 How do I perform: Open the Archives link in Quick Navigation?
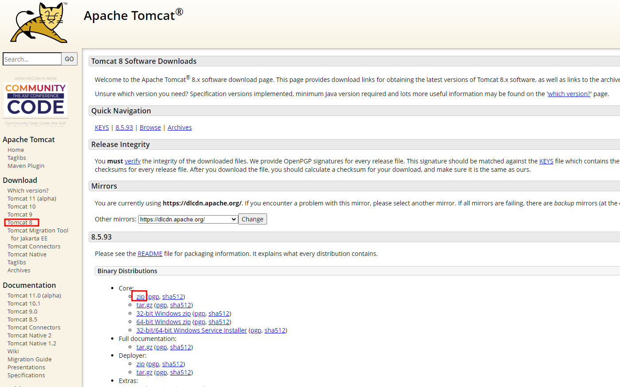click(x=180, y=128)
